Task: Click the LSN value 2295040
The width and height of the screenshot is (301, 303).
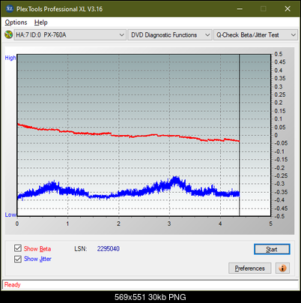Action: 109,249
